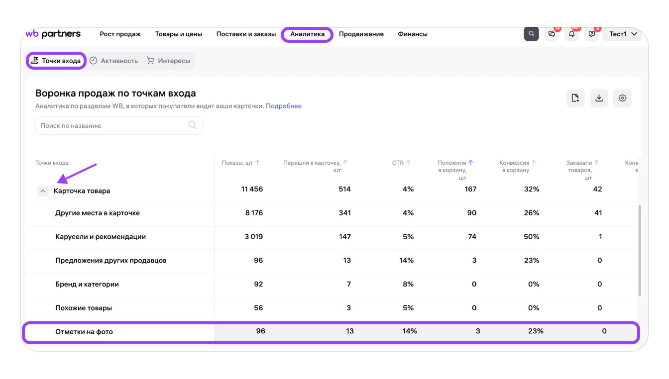Open table settings gear icon

622,98
